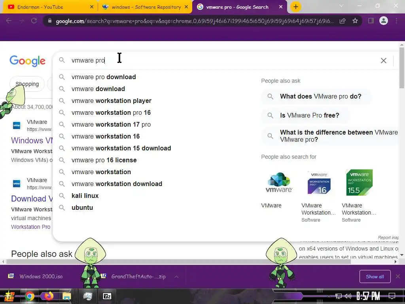
Task: Open What is the difference between VMware question
Action: click(330, 136)
